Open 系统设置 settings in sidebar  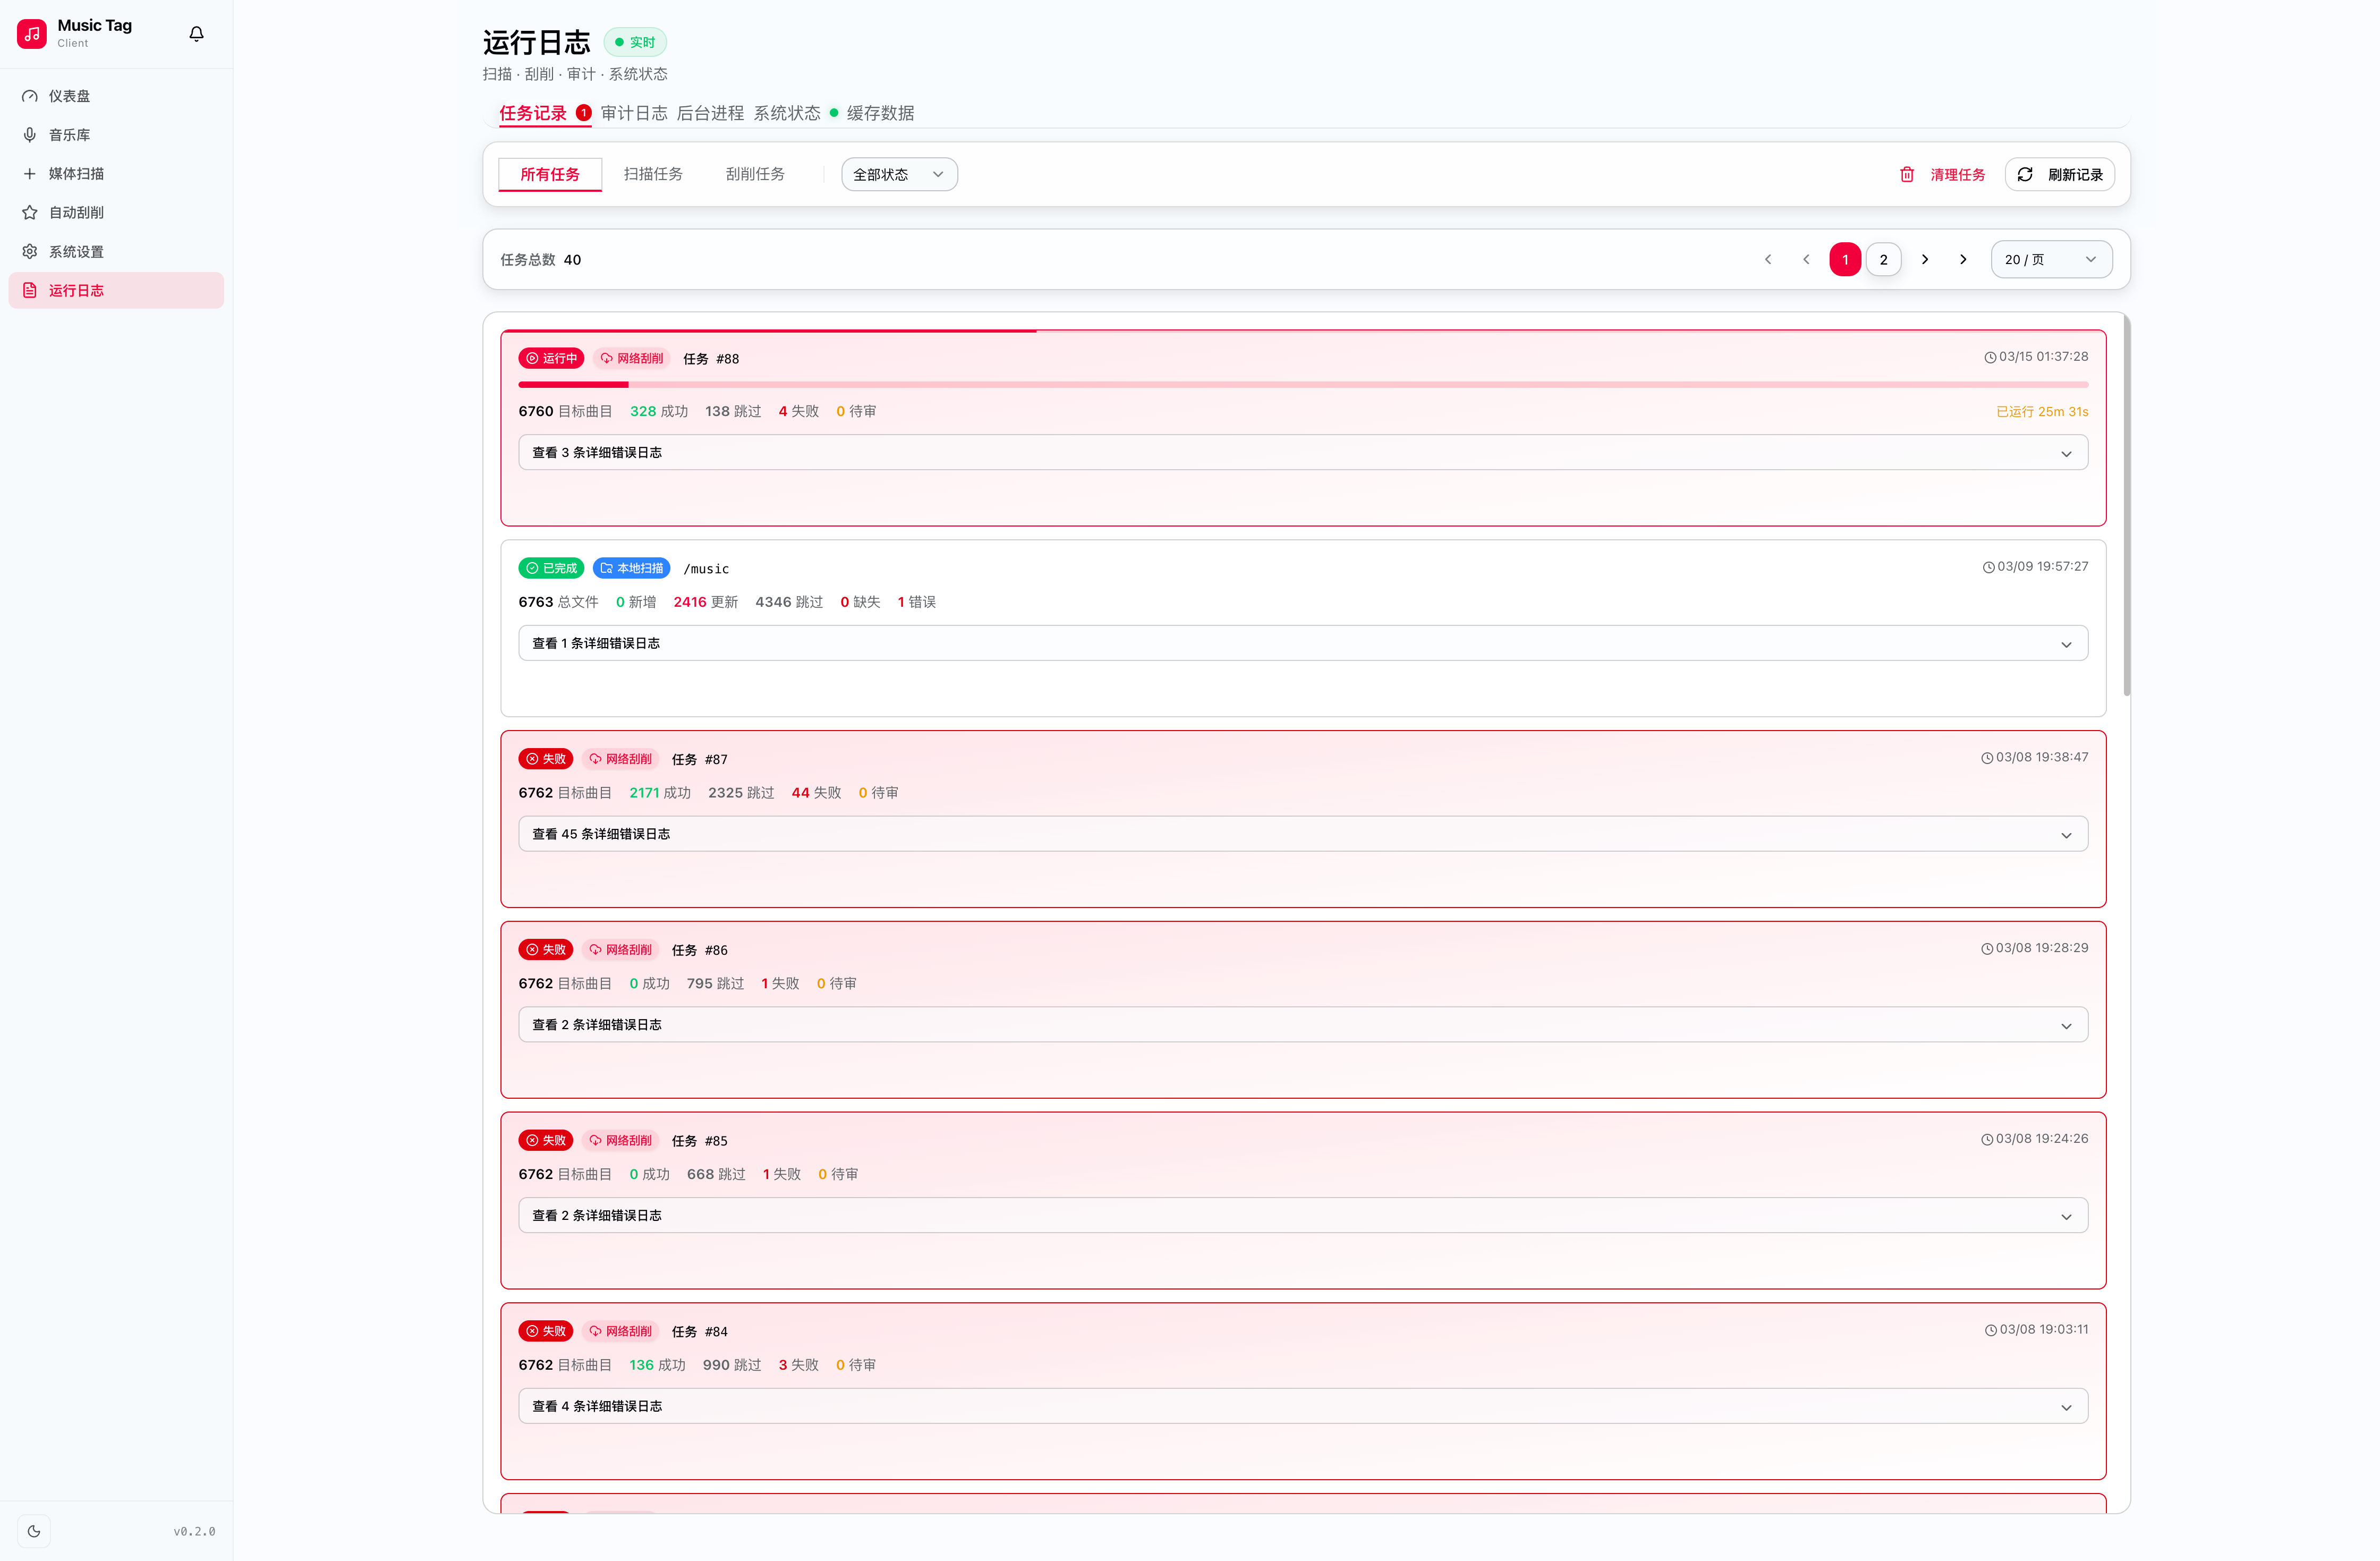point(76,252)
